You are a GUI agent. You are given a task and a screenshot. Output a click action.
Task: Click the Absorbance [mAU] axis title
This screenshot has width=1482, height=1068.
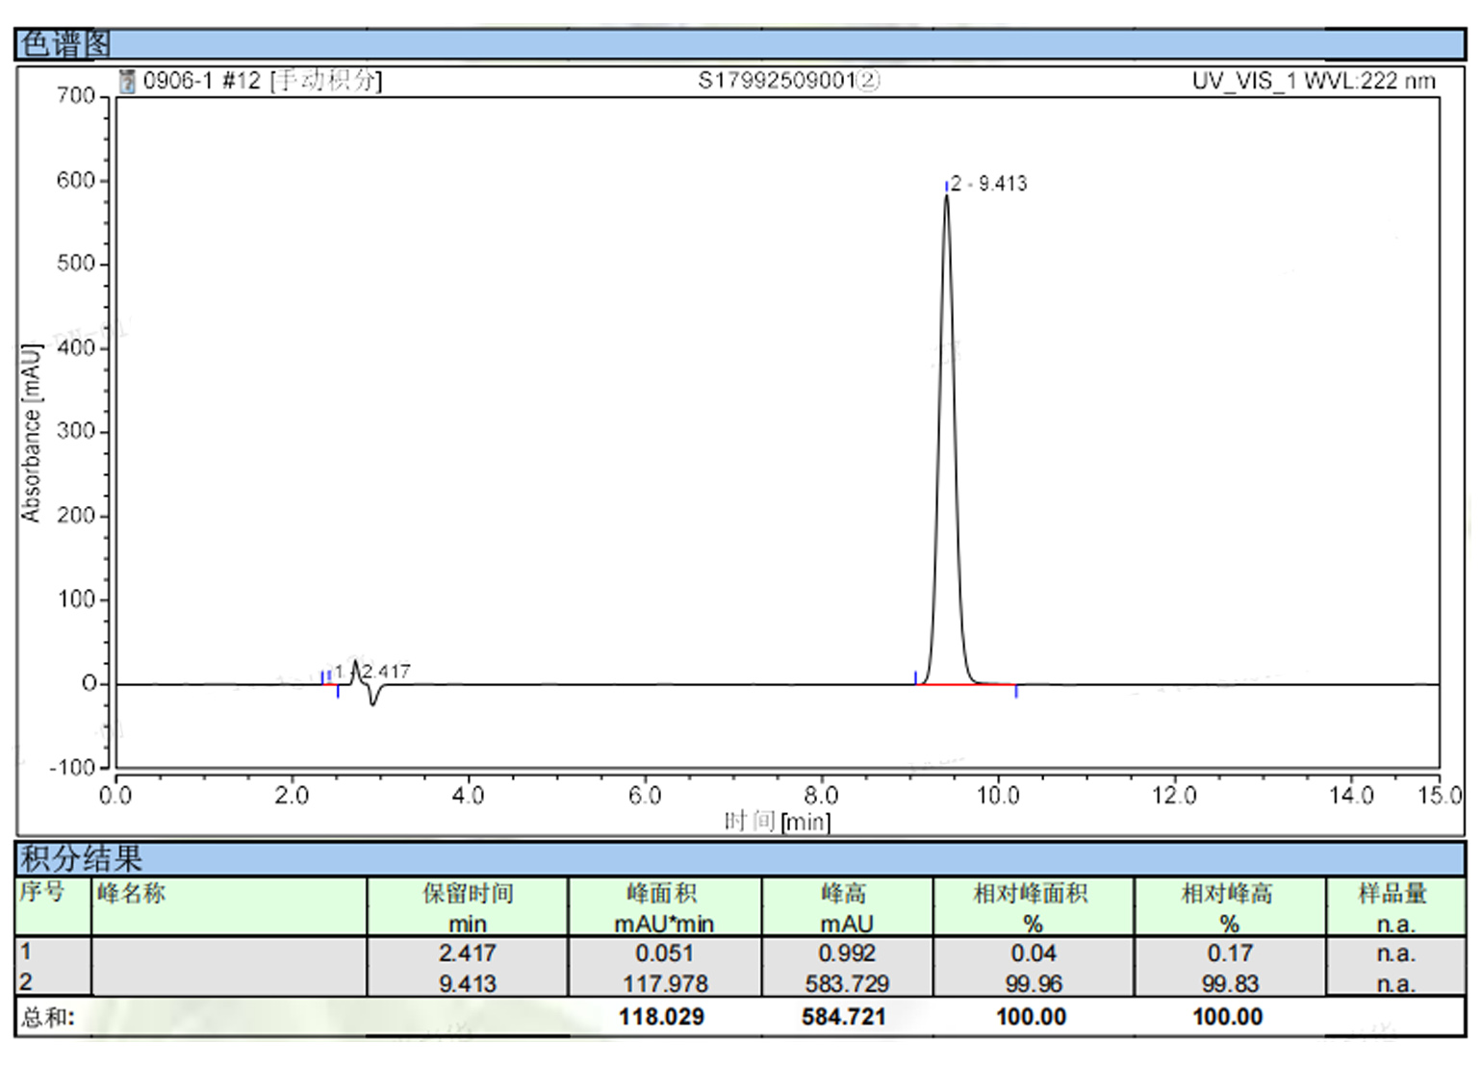click(x=32, y=433)
